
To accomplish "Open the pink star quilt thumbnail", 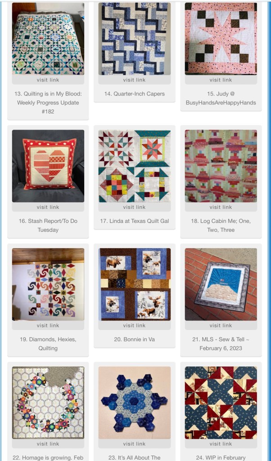I will pyautogui.click(x=221, y=39).
